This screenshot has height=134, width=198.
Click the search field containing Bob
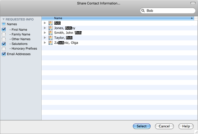click(x=170, y=11)
